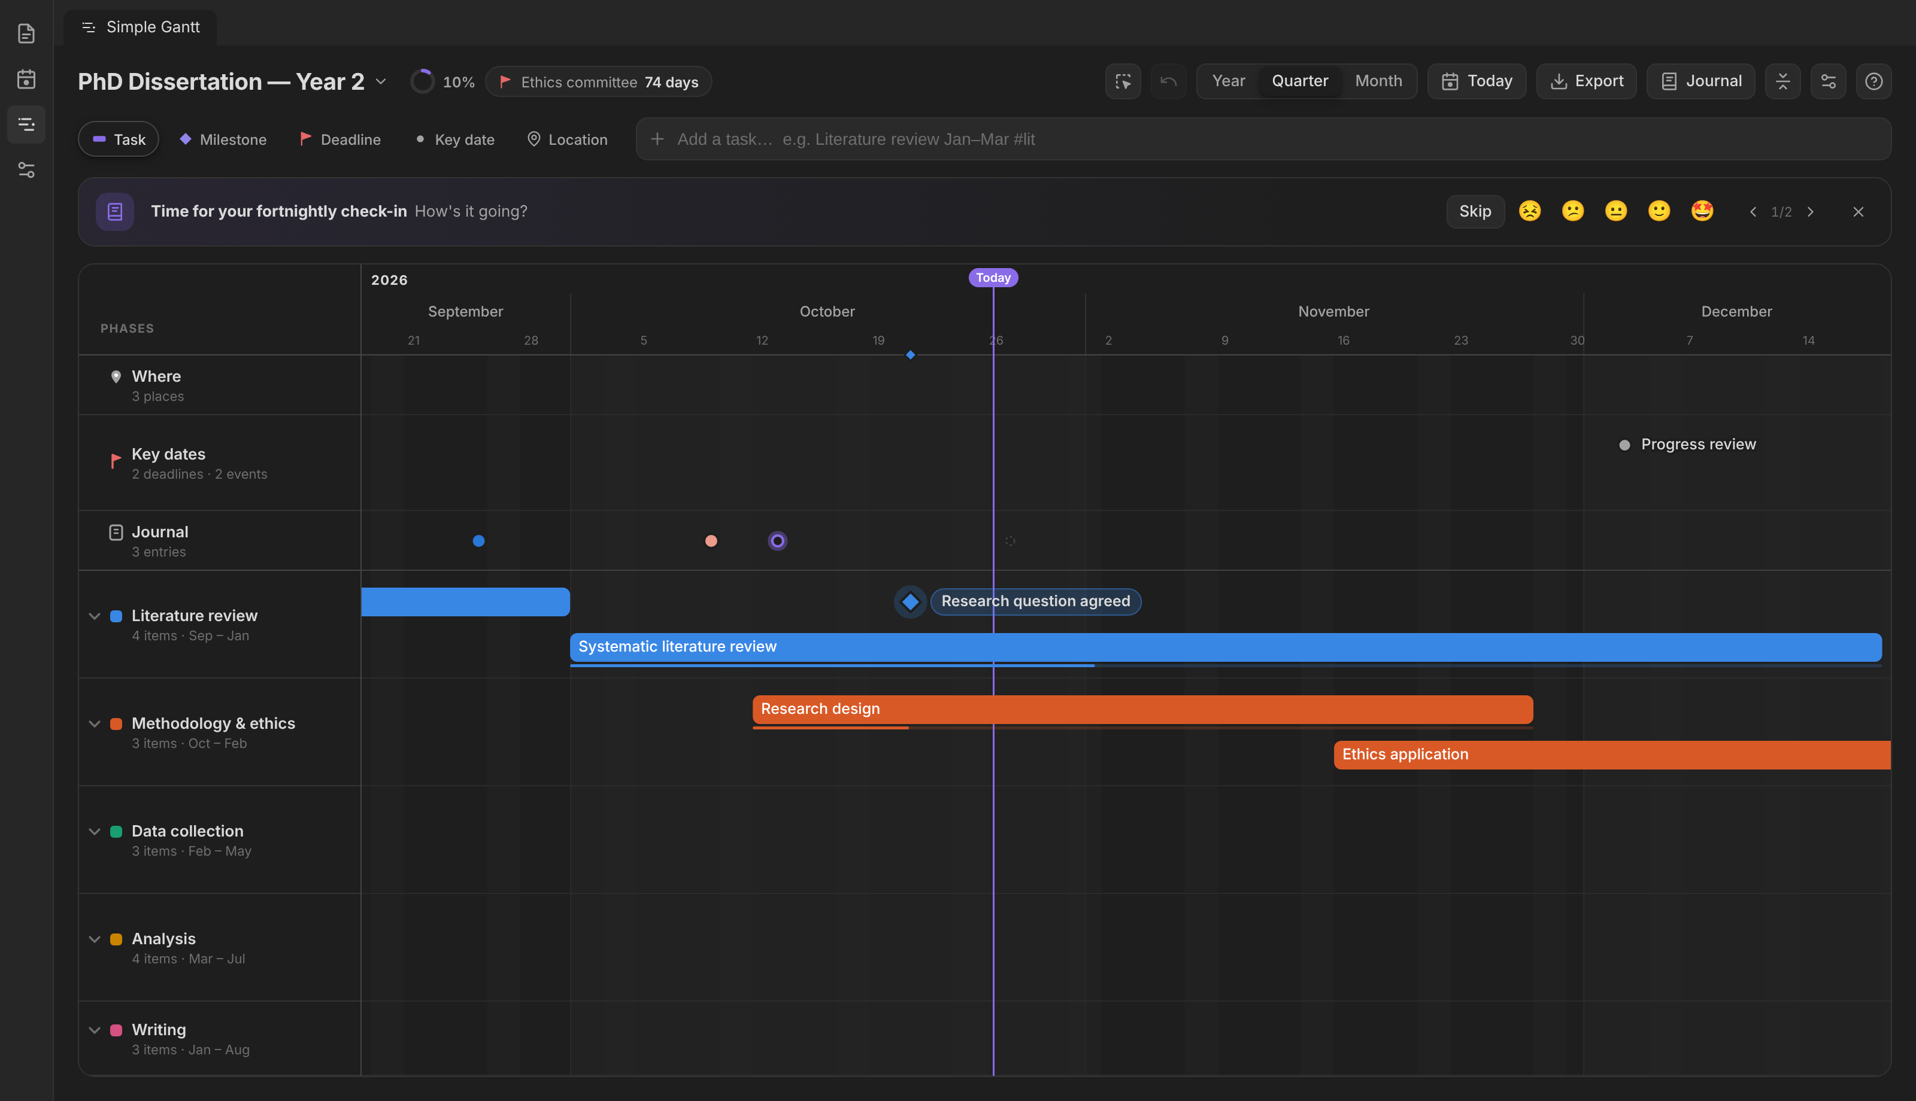
Task: Switch to Month view
Action: pyautogui.click(x=1378, y=81)
